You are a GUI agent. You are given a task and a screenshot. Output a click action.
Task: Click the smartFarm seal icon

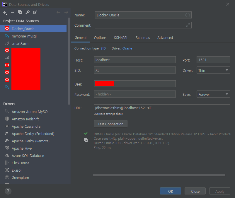pyautogui.click(x=7, y=43)
